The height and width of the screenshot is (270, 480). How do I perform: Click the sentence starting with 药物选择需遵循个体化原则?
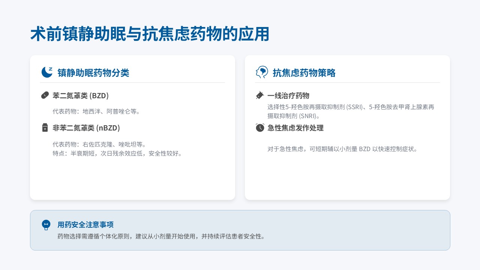(x=162, y=237)
